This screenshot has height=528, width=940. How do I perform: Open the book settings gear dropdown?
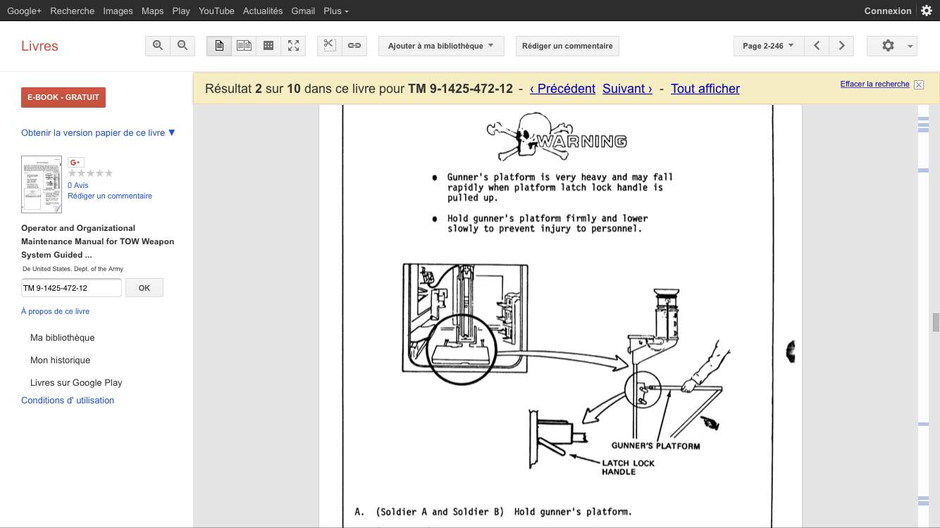892,46
